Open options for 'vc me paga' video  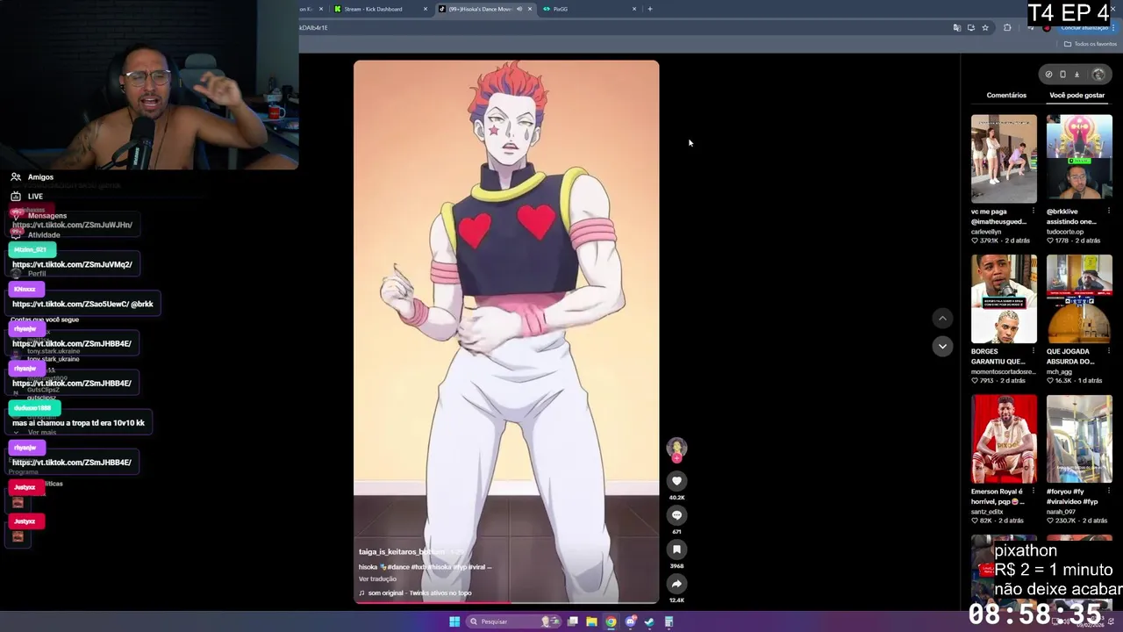point(1034,212)
